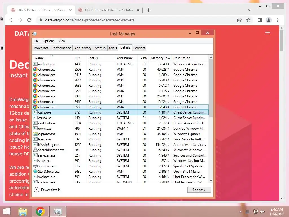The height and width of the screenshot is (217, 289).
Task: Click dwm.exe process icon
Action: 35,129
